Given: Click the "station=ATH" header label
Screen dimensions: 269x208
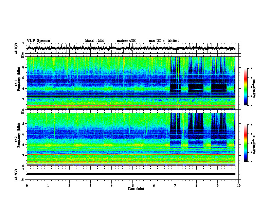Looking at the screenshot, I should [126, 41].
